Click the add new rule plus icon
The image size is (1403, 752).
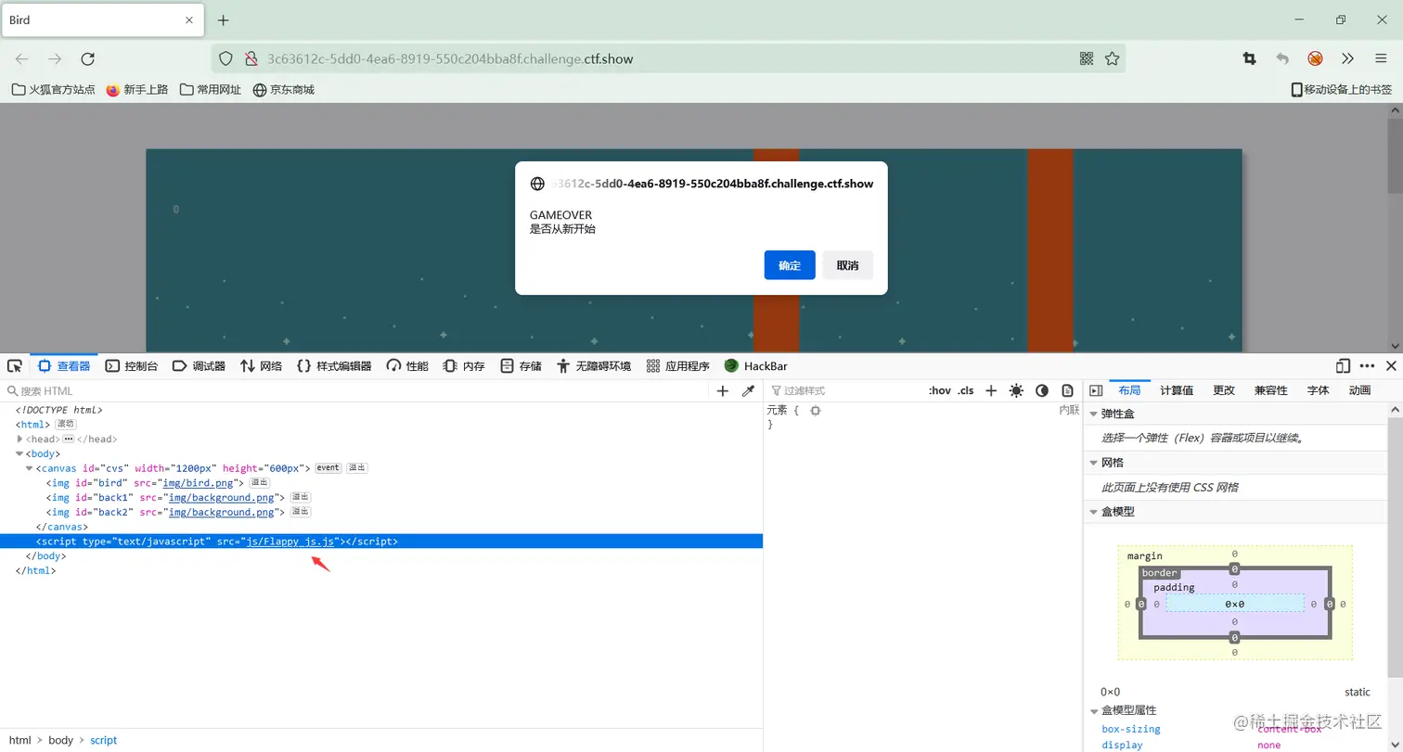(x=991, y=391)
